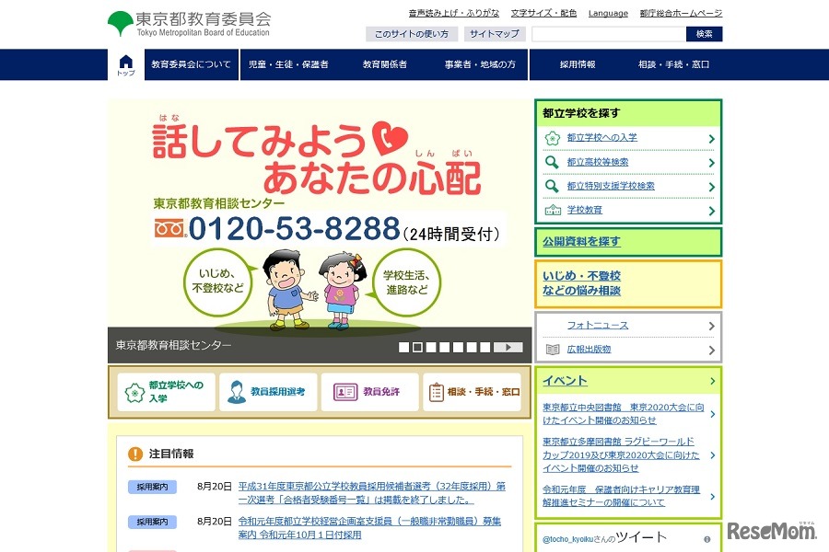The height and width of the screenshot is (552, 829).
Task: Click the phone icon beside 0120-53-8288
Action: click(168, 229)
